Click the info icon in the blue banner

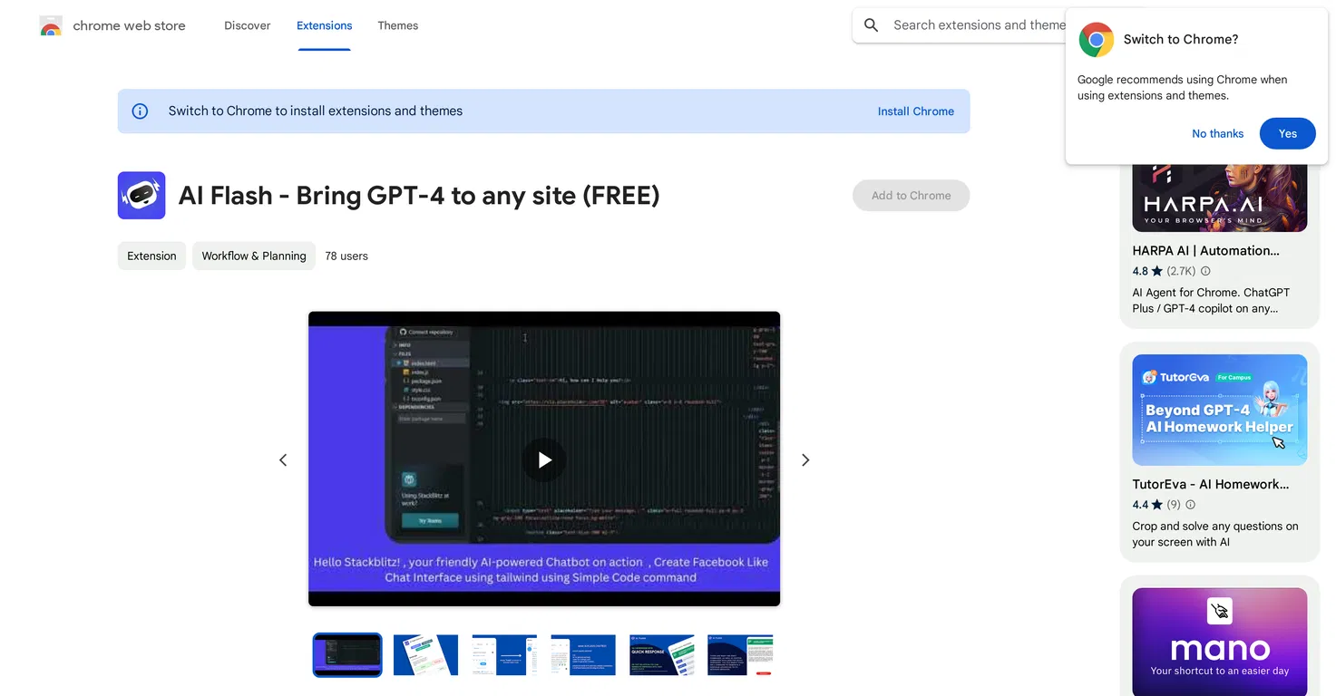(x=141, y=111)
